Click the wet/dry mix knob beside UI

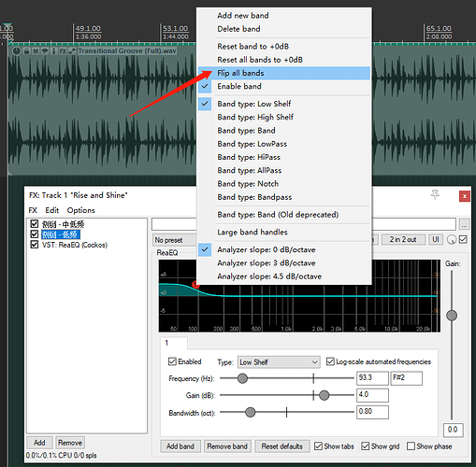coord(452,239)
